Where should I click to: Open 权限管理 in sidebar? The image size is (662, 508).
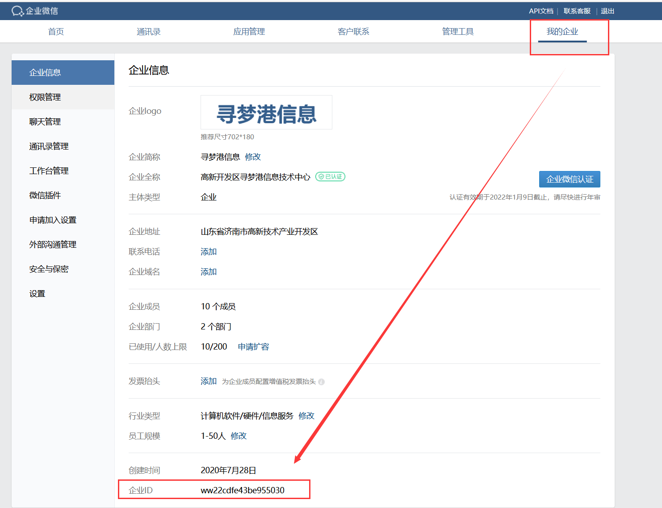[63, 97]
